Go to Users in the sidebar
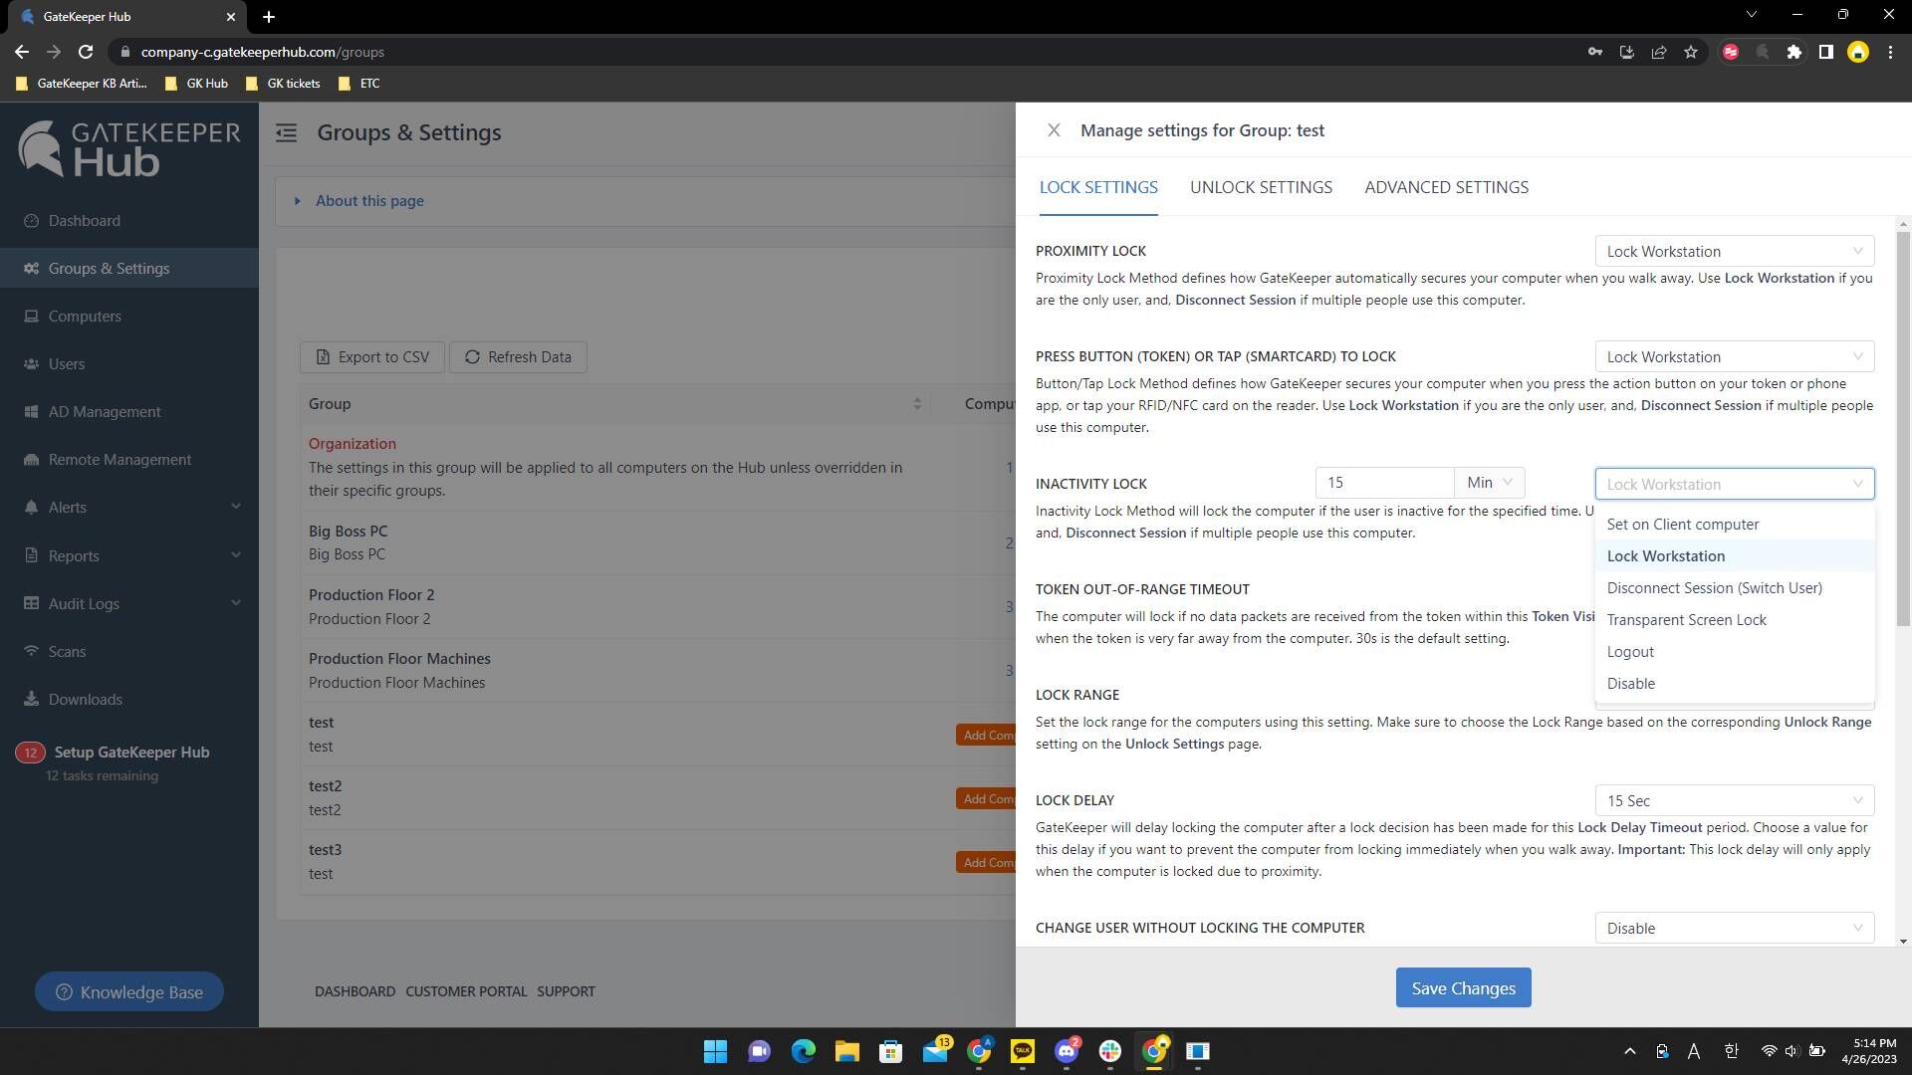The width and height of the screenshot is (1912, 1075). [x=67, y=364]
